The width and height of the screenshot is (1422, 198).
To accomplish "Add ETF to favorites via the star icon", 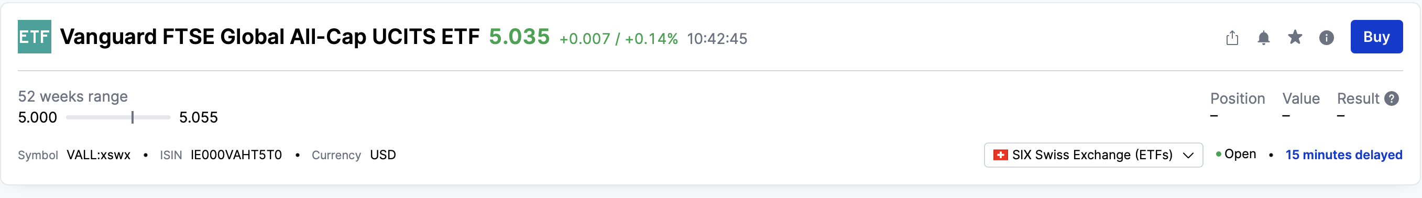I will [1295, 37].
